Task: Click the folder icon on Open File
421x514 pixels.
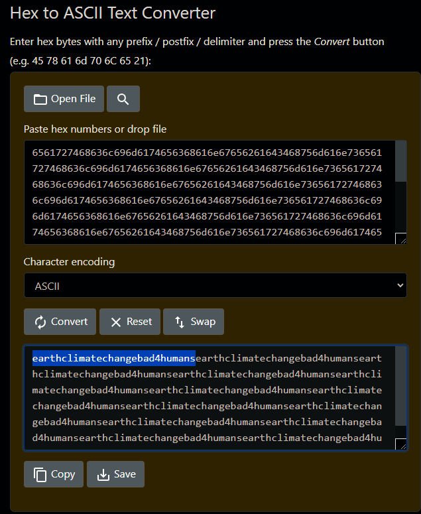Action: [x=40, y=99]
